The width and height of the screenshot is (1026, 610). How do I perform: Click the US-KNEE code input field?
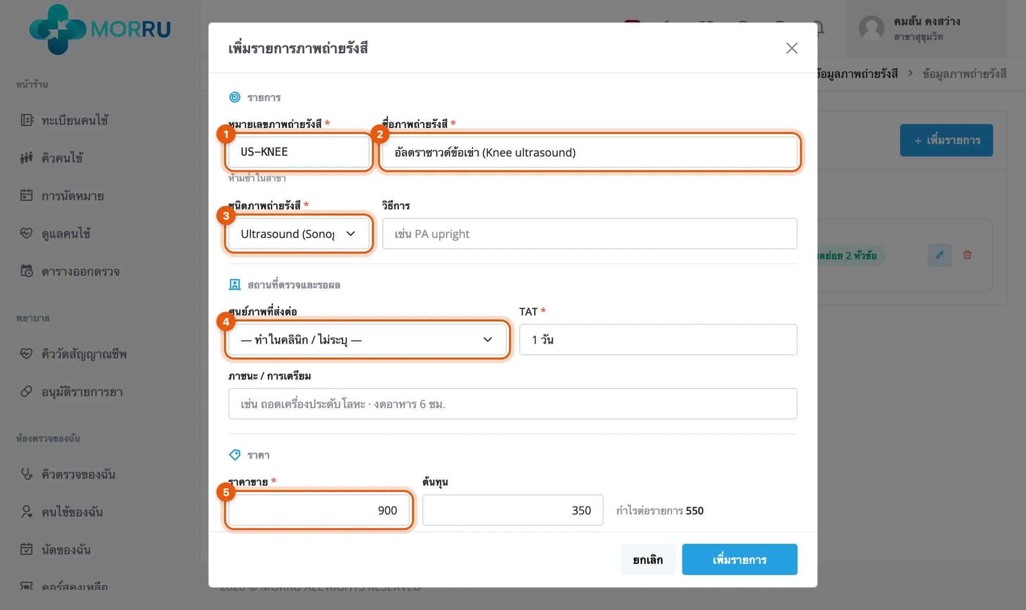tap(299, 151)
